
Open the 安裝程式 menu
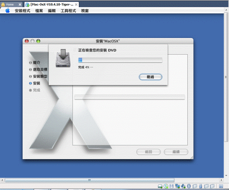[23, 11]
